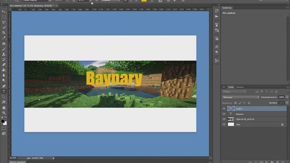
Task: Select the Polygonal Lasso tool
Action: (x=4, y=22)
